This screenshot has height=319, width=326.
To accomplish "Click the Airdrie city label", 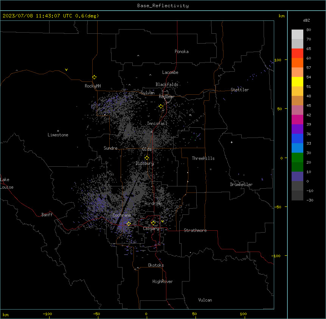I will click(x=153, y=203).
